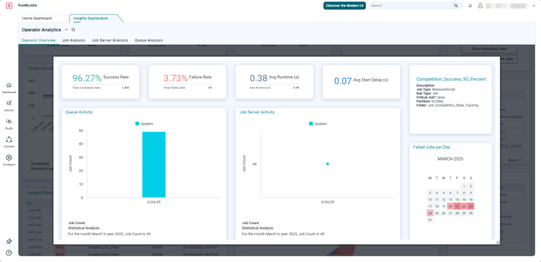
Task: Click Total Completed Jobs value 1,265
Action: pyautogui.click(x=125, y=88)
